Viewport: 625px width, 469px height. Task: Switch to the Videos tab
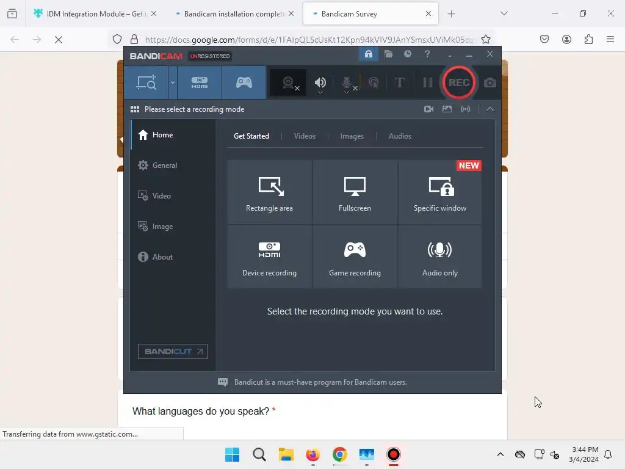coord(305,136)
